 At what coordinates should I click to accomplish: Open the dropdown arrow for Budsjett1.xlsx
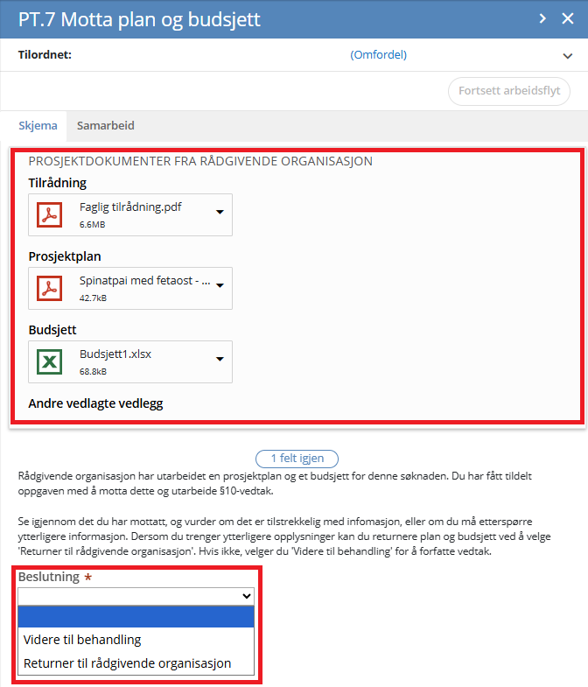220,360
